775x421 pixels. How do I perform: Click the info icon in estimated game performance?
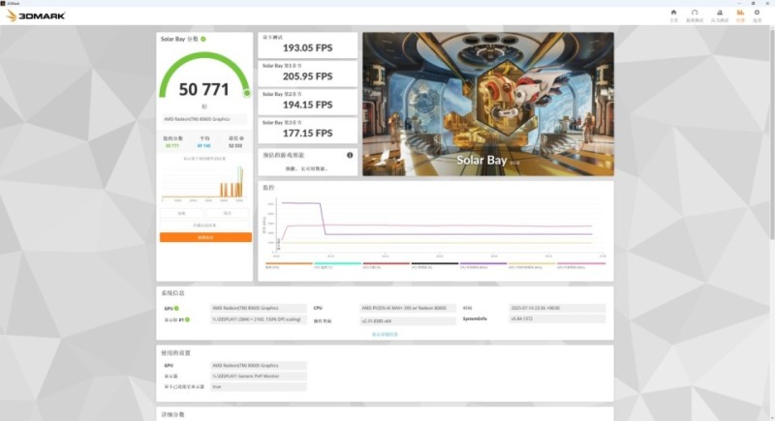point(350,155)
